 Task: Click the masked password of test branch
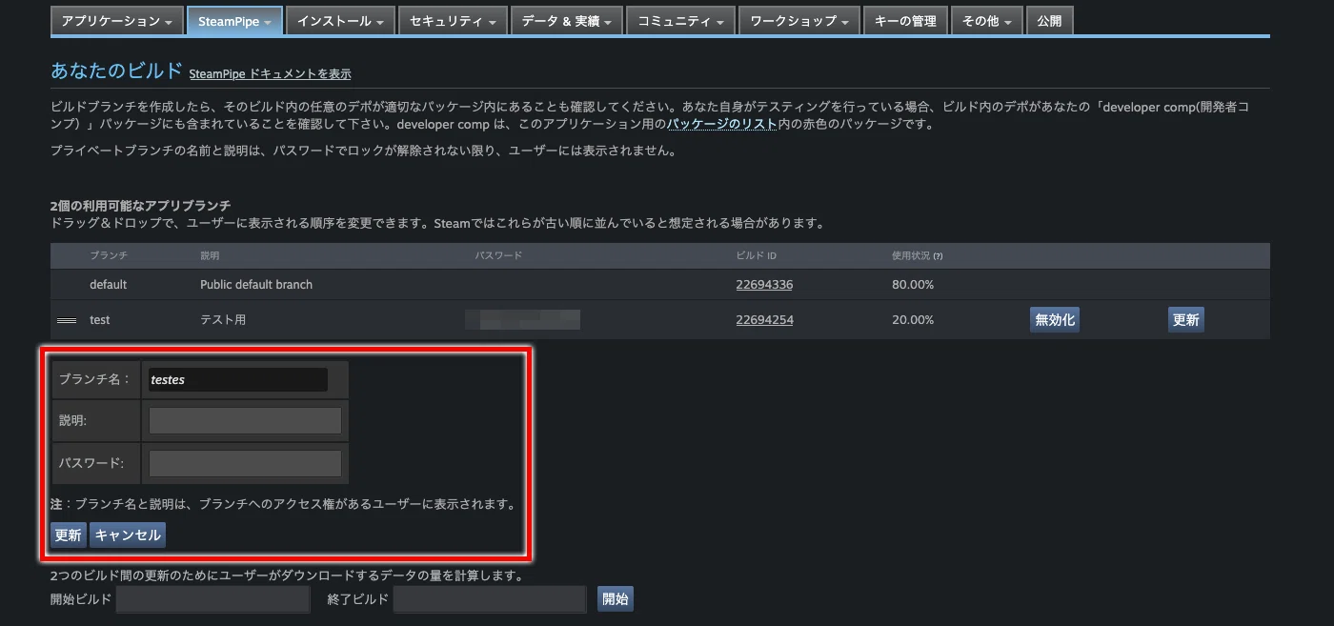[x=522, y=319]
